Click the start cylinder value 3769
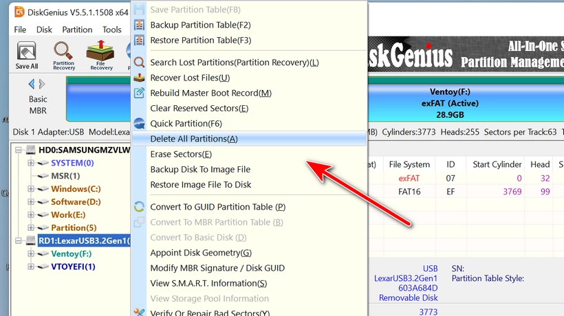The height and width of the screenshot is (316, 564). pyautogui.click(x=512, y=192)
